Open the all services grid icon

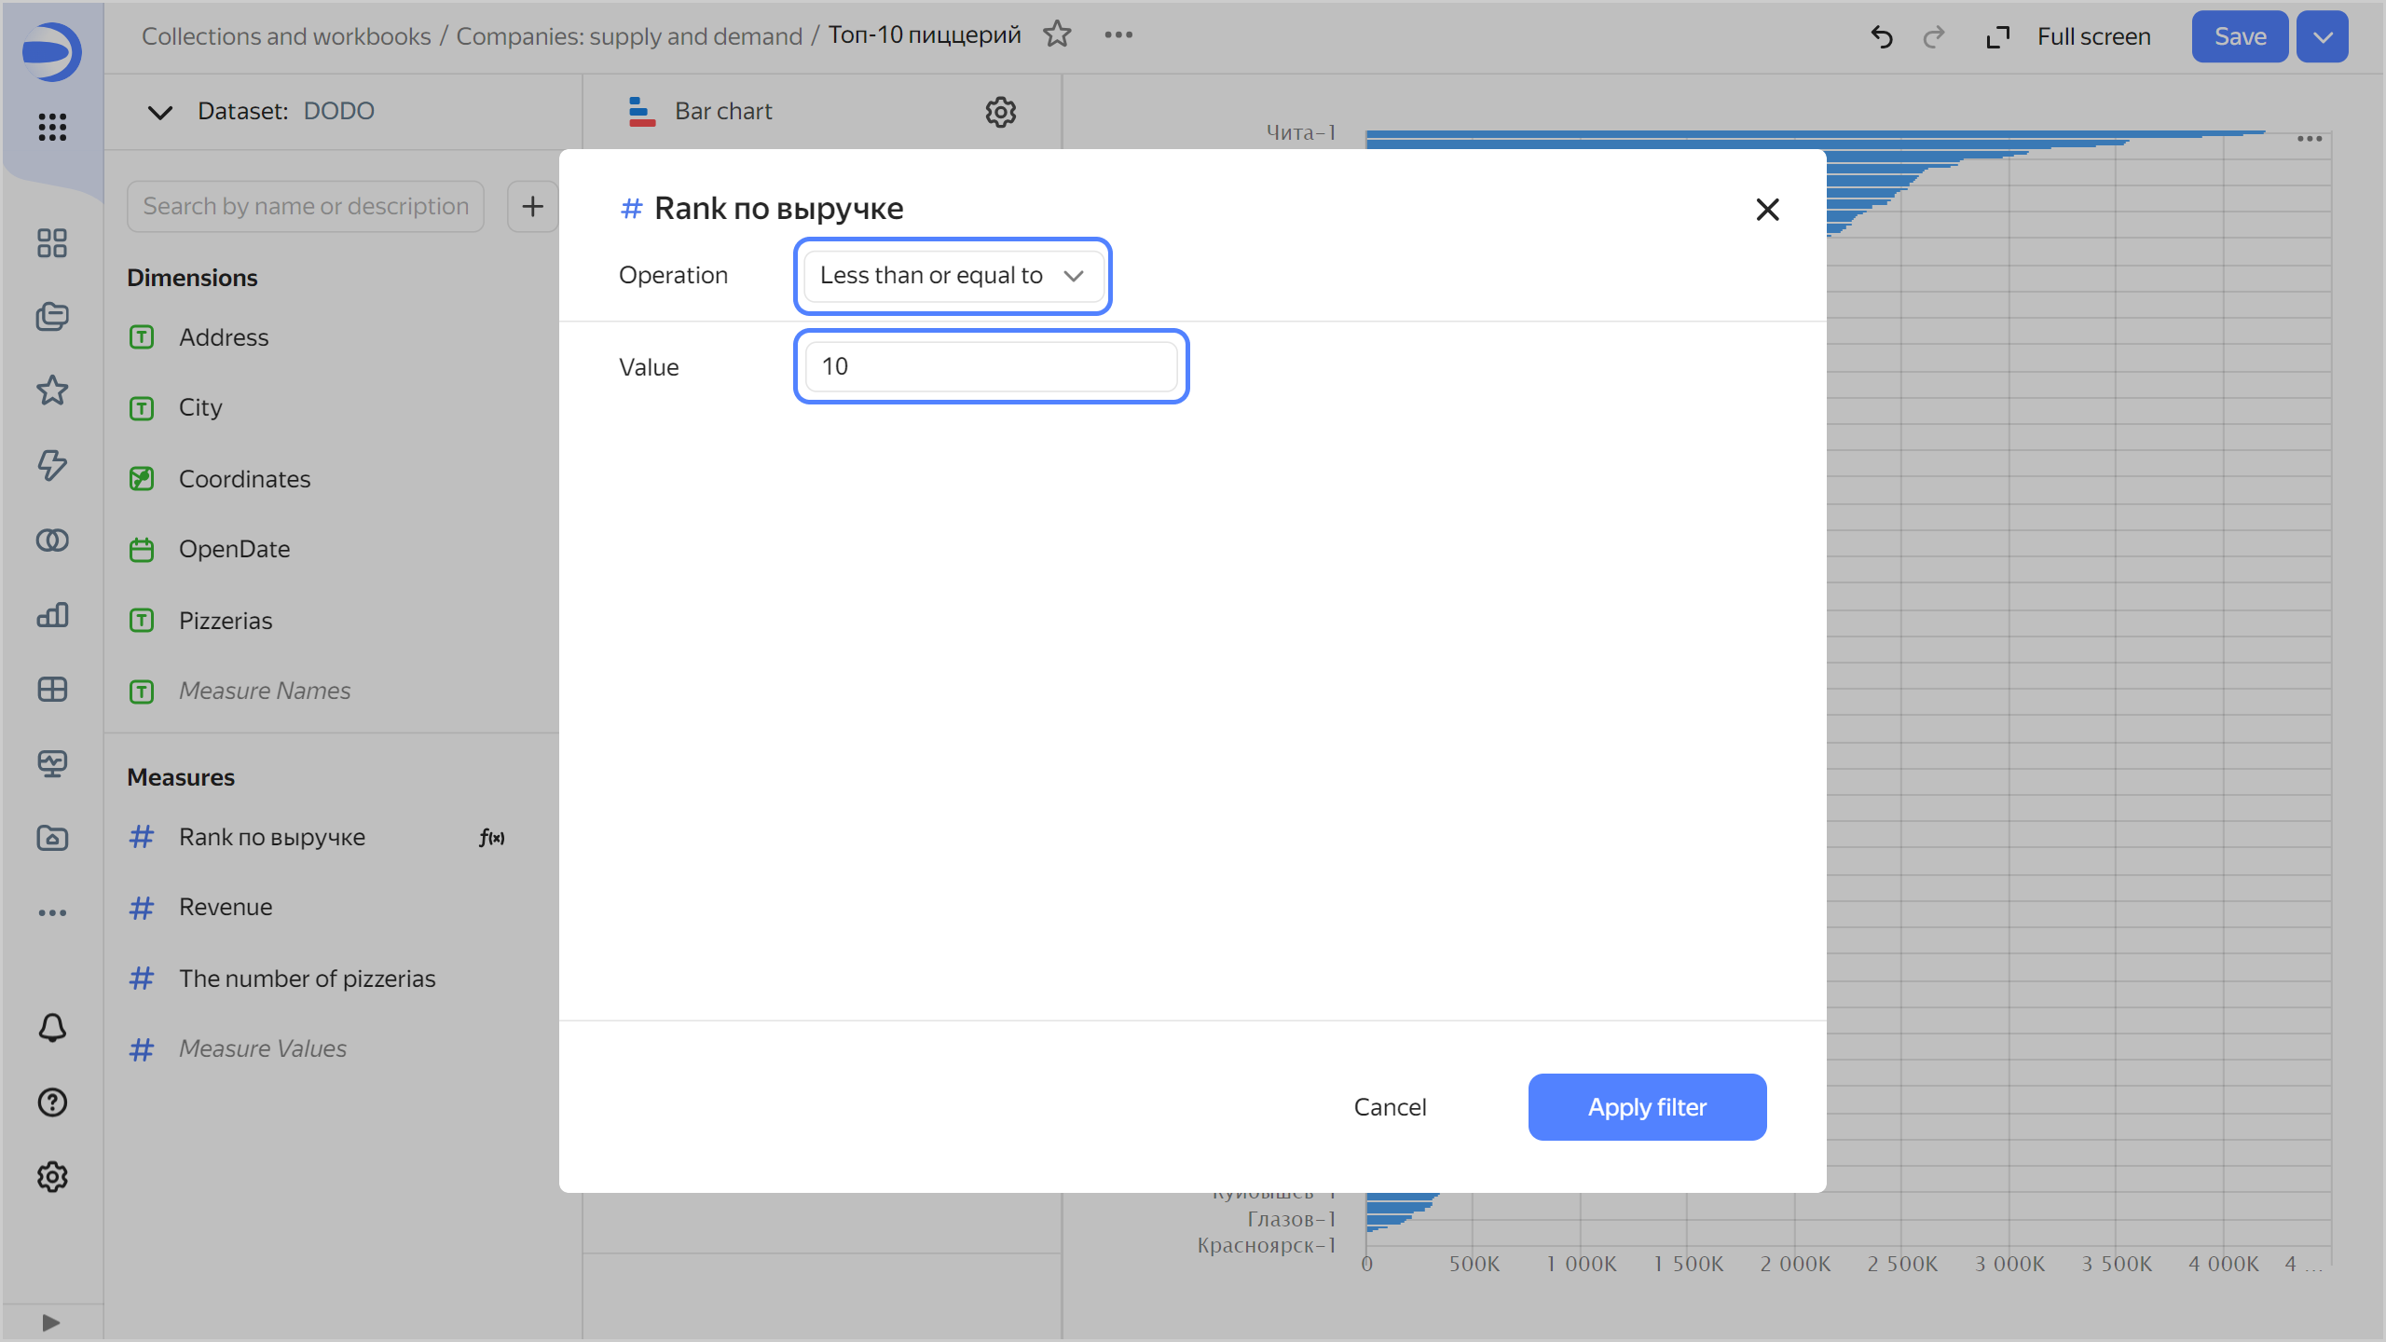[52, 127]
